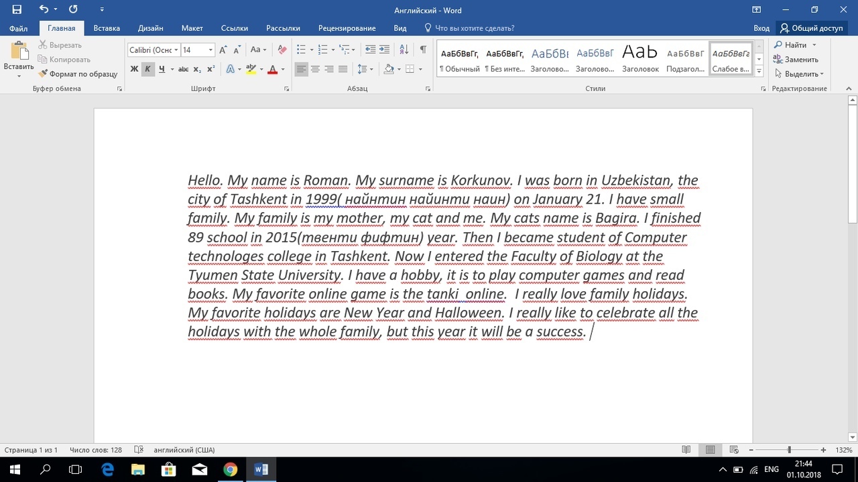Increase font size with the larger A icon

[223, 50]
